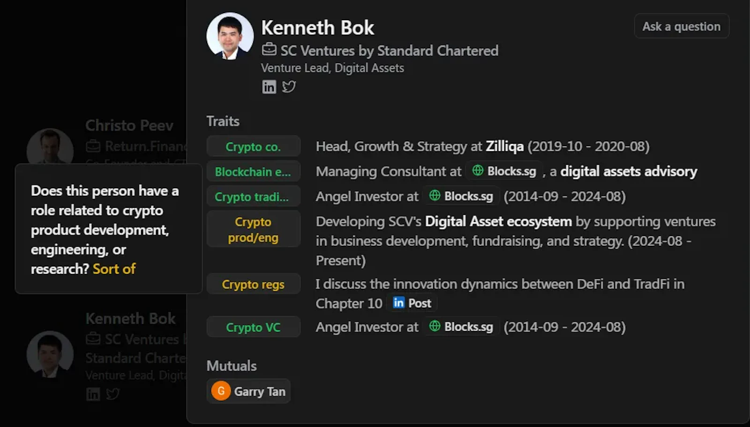This screenshot has height=427, width=750.
Task: Select the Crypto tradi... trait tag
Action: click(x=253, y=197)
